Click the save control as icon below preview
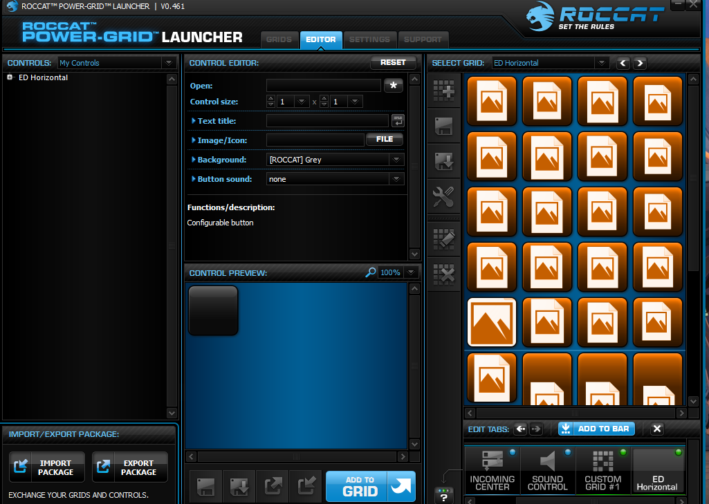Screen dimensions: 709x504 [x=239, y=487]
